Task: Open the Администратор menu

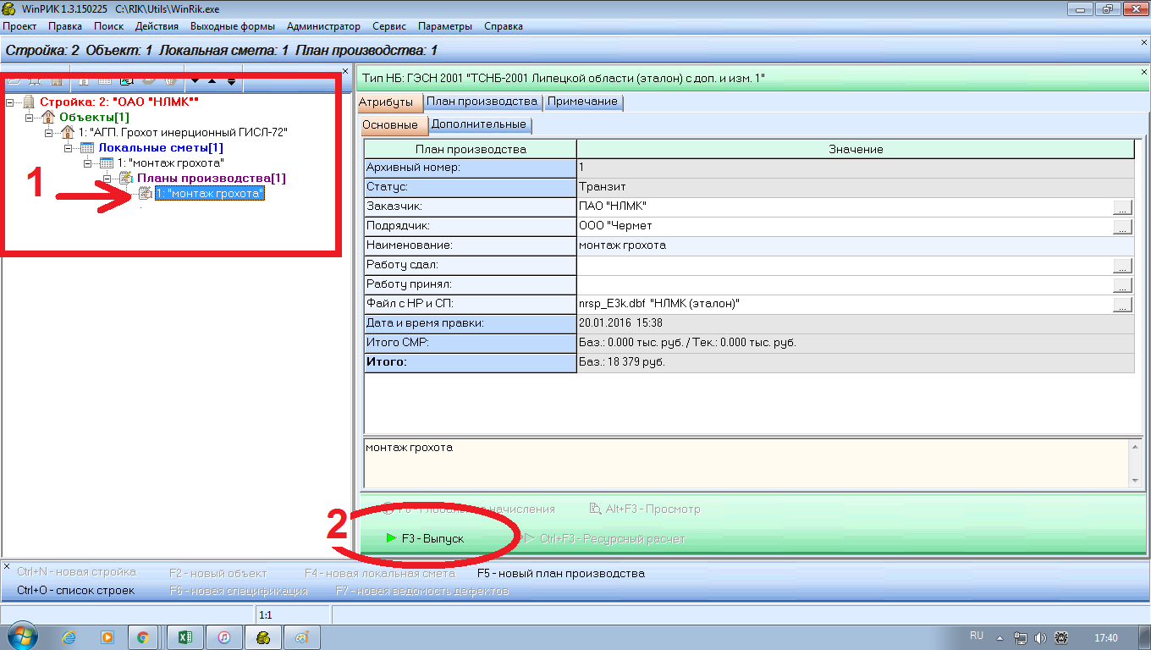Action: (x=323, y=26)
